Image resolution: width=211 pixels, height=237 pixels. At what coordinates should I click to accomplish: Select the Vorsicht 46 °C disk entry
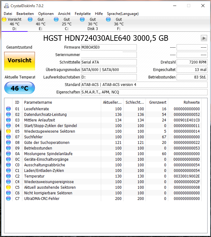click(x=15, y=24)
